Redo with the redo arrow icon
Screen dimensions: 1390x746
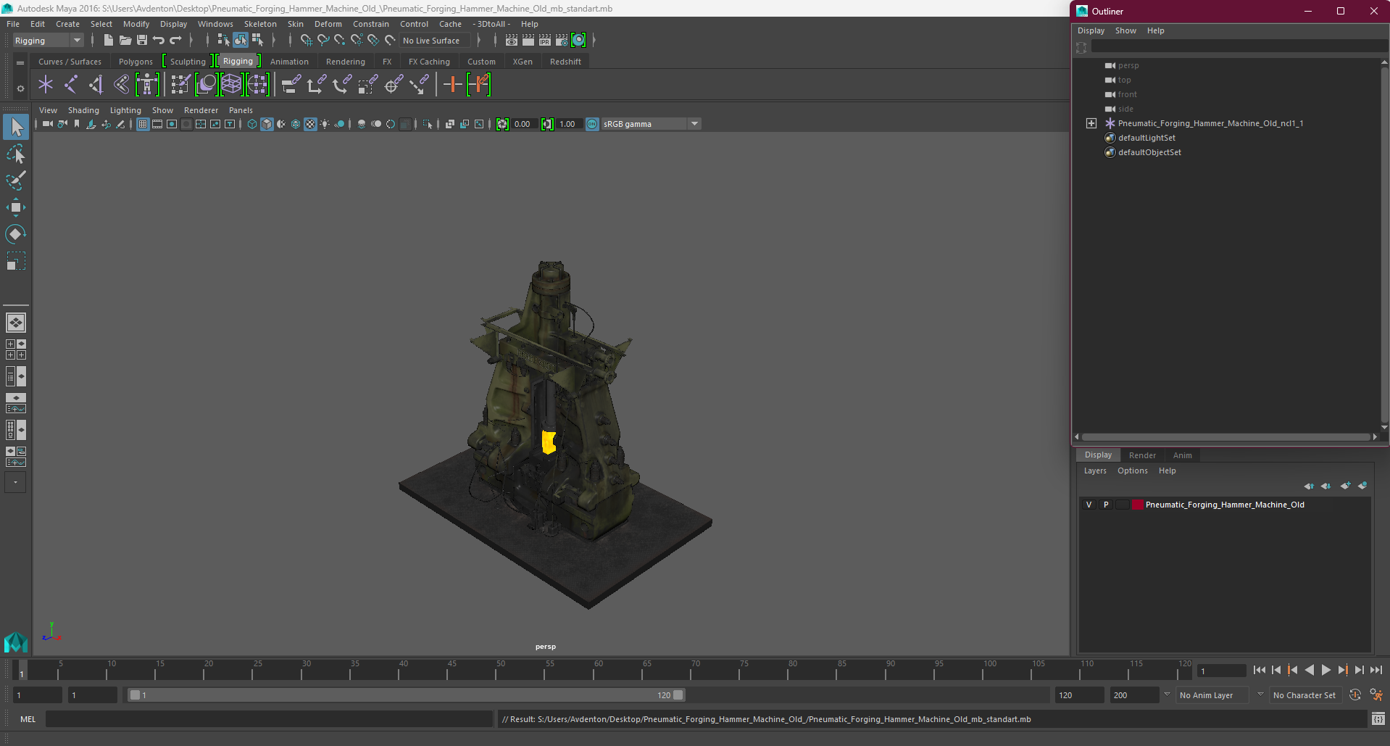pos(175,41)
